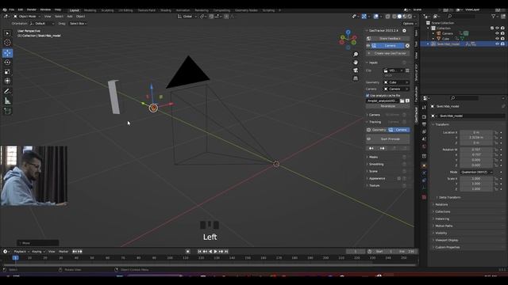Play animation in timeline

[216, 252]
